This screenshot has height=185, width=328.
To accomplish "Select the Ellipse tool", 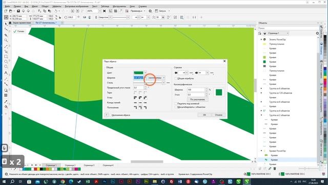I will click(6, 62).
